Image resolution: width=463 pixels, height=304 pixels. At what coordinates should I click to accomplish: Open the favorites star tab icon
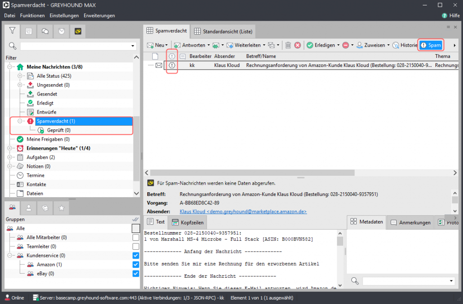pyautogui.click(x=61, y=208)
